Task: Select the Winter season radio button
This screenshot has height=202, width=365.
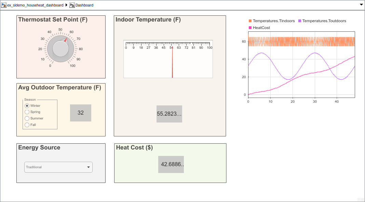Action: pos(27,105)
